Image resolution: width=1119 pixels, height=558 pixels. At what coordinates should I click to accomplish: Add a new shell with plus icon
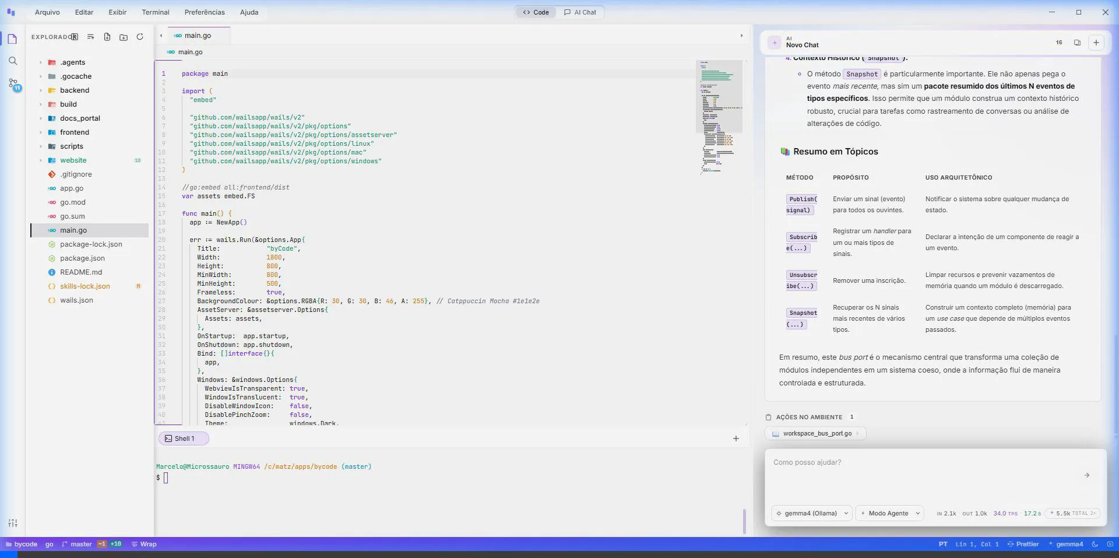tap(736, 438)
